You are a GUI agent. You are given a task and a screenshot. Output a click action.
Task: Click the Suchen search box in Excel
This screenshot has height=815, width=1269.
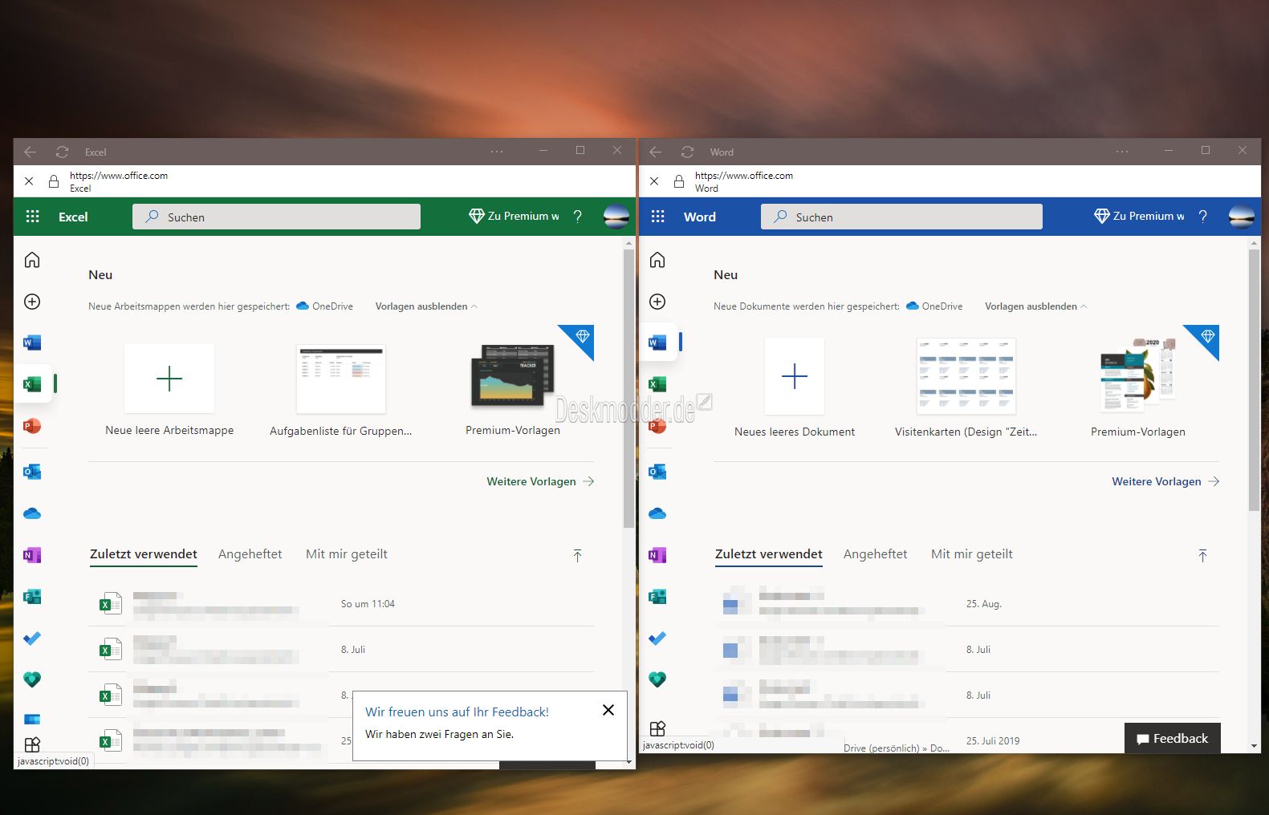(x=276, y=217)
